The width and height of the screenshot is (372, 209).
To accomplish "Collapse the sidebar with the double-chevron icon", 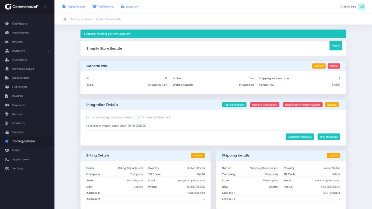I will tap(45, 7).
